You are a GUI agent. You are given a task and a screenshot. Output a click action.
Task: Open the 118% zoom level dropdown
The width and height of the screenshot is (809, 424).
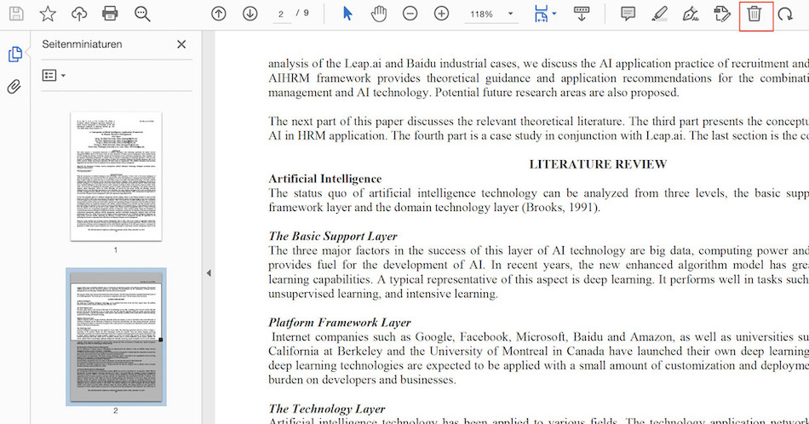(x=492, y=14)
